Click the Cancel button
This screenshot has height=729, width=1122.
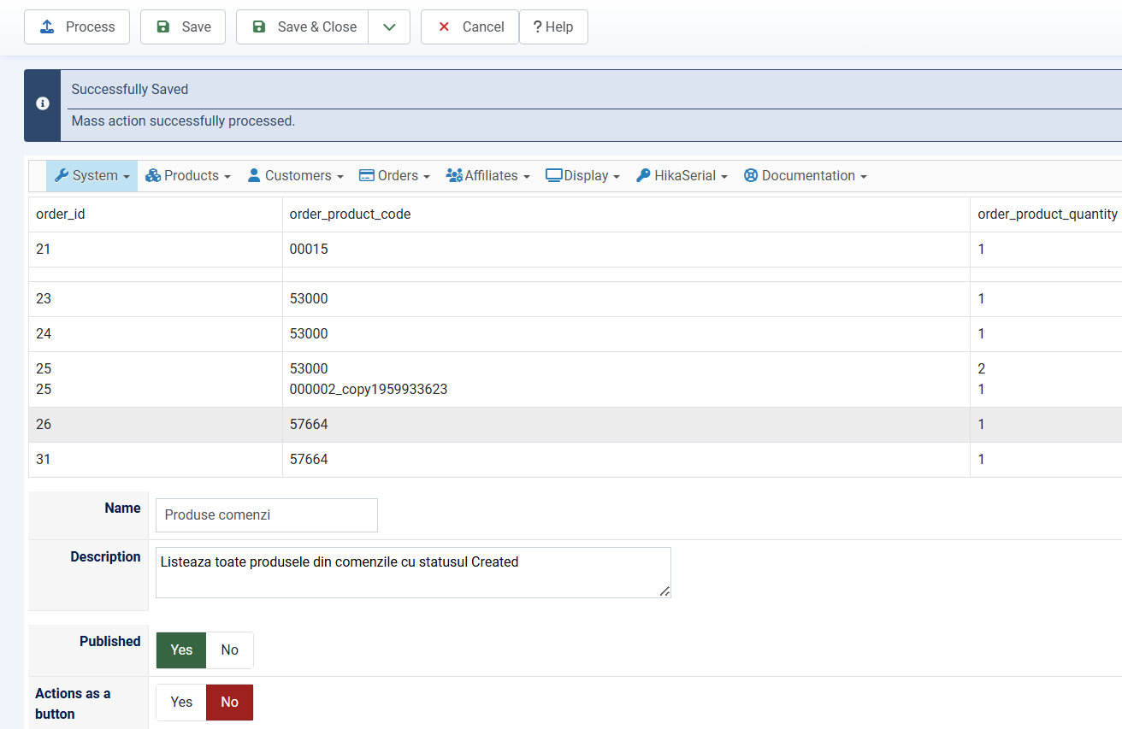(x=469, y=27)
